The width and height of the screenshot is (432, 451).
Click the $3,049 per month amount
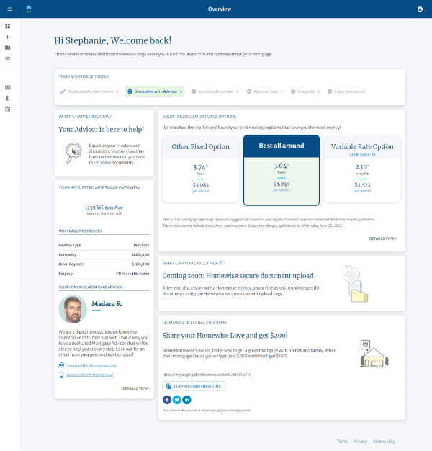click(282, 184)
